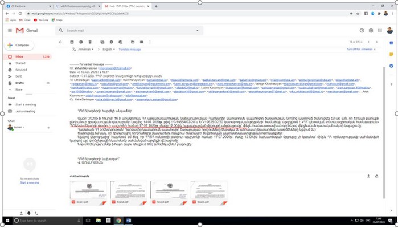Start a meeting in Meet

pos(26,105)
